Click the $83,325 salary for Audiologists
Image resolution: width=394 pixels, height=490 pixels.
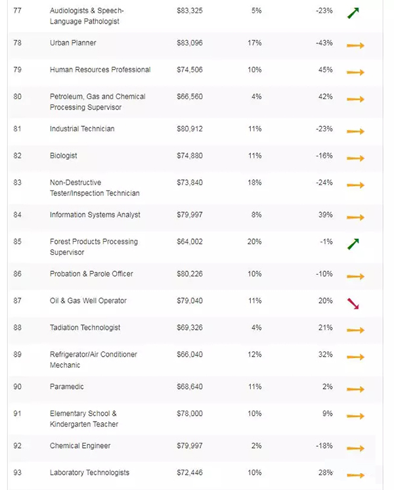coord(190,11)
